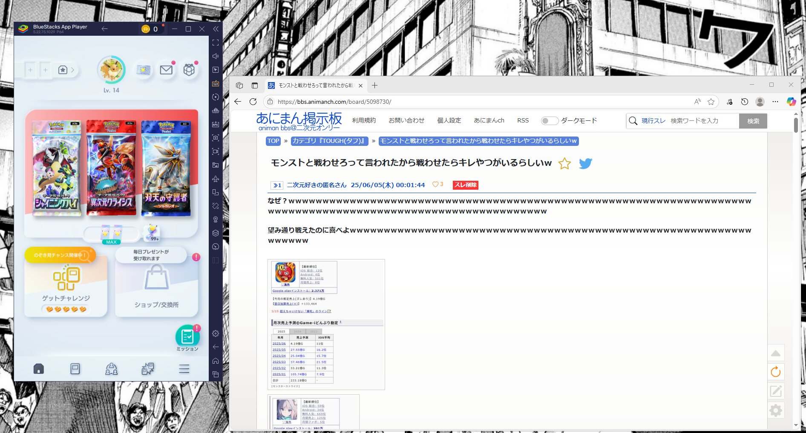This screenshot has width=806, height=433.
Task: Expand the chevron next to star badge
Action: [73, 70]
